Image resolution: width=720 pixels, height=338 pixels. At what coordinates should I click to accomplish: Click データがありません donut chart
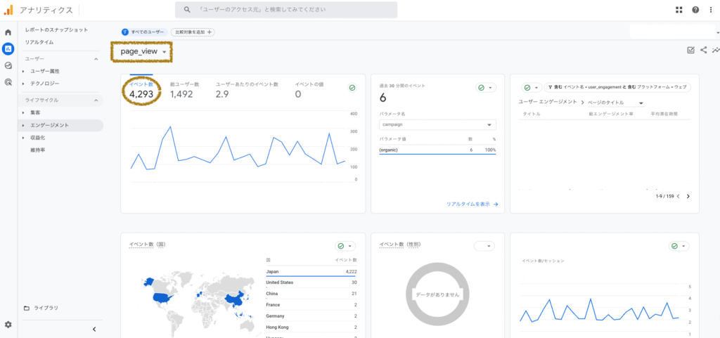click(437, 295)
